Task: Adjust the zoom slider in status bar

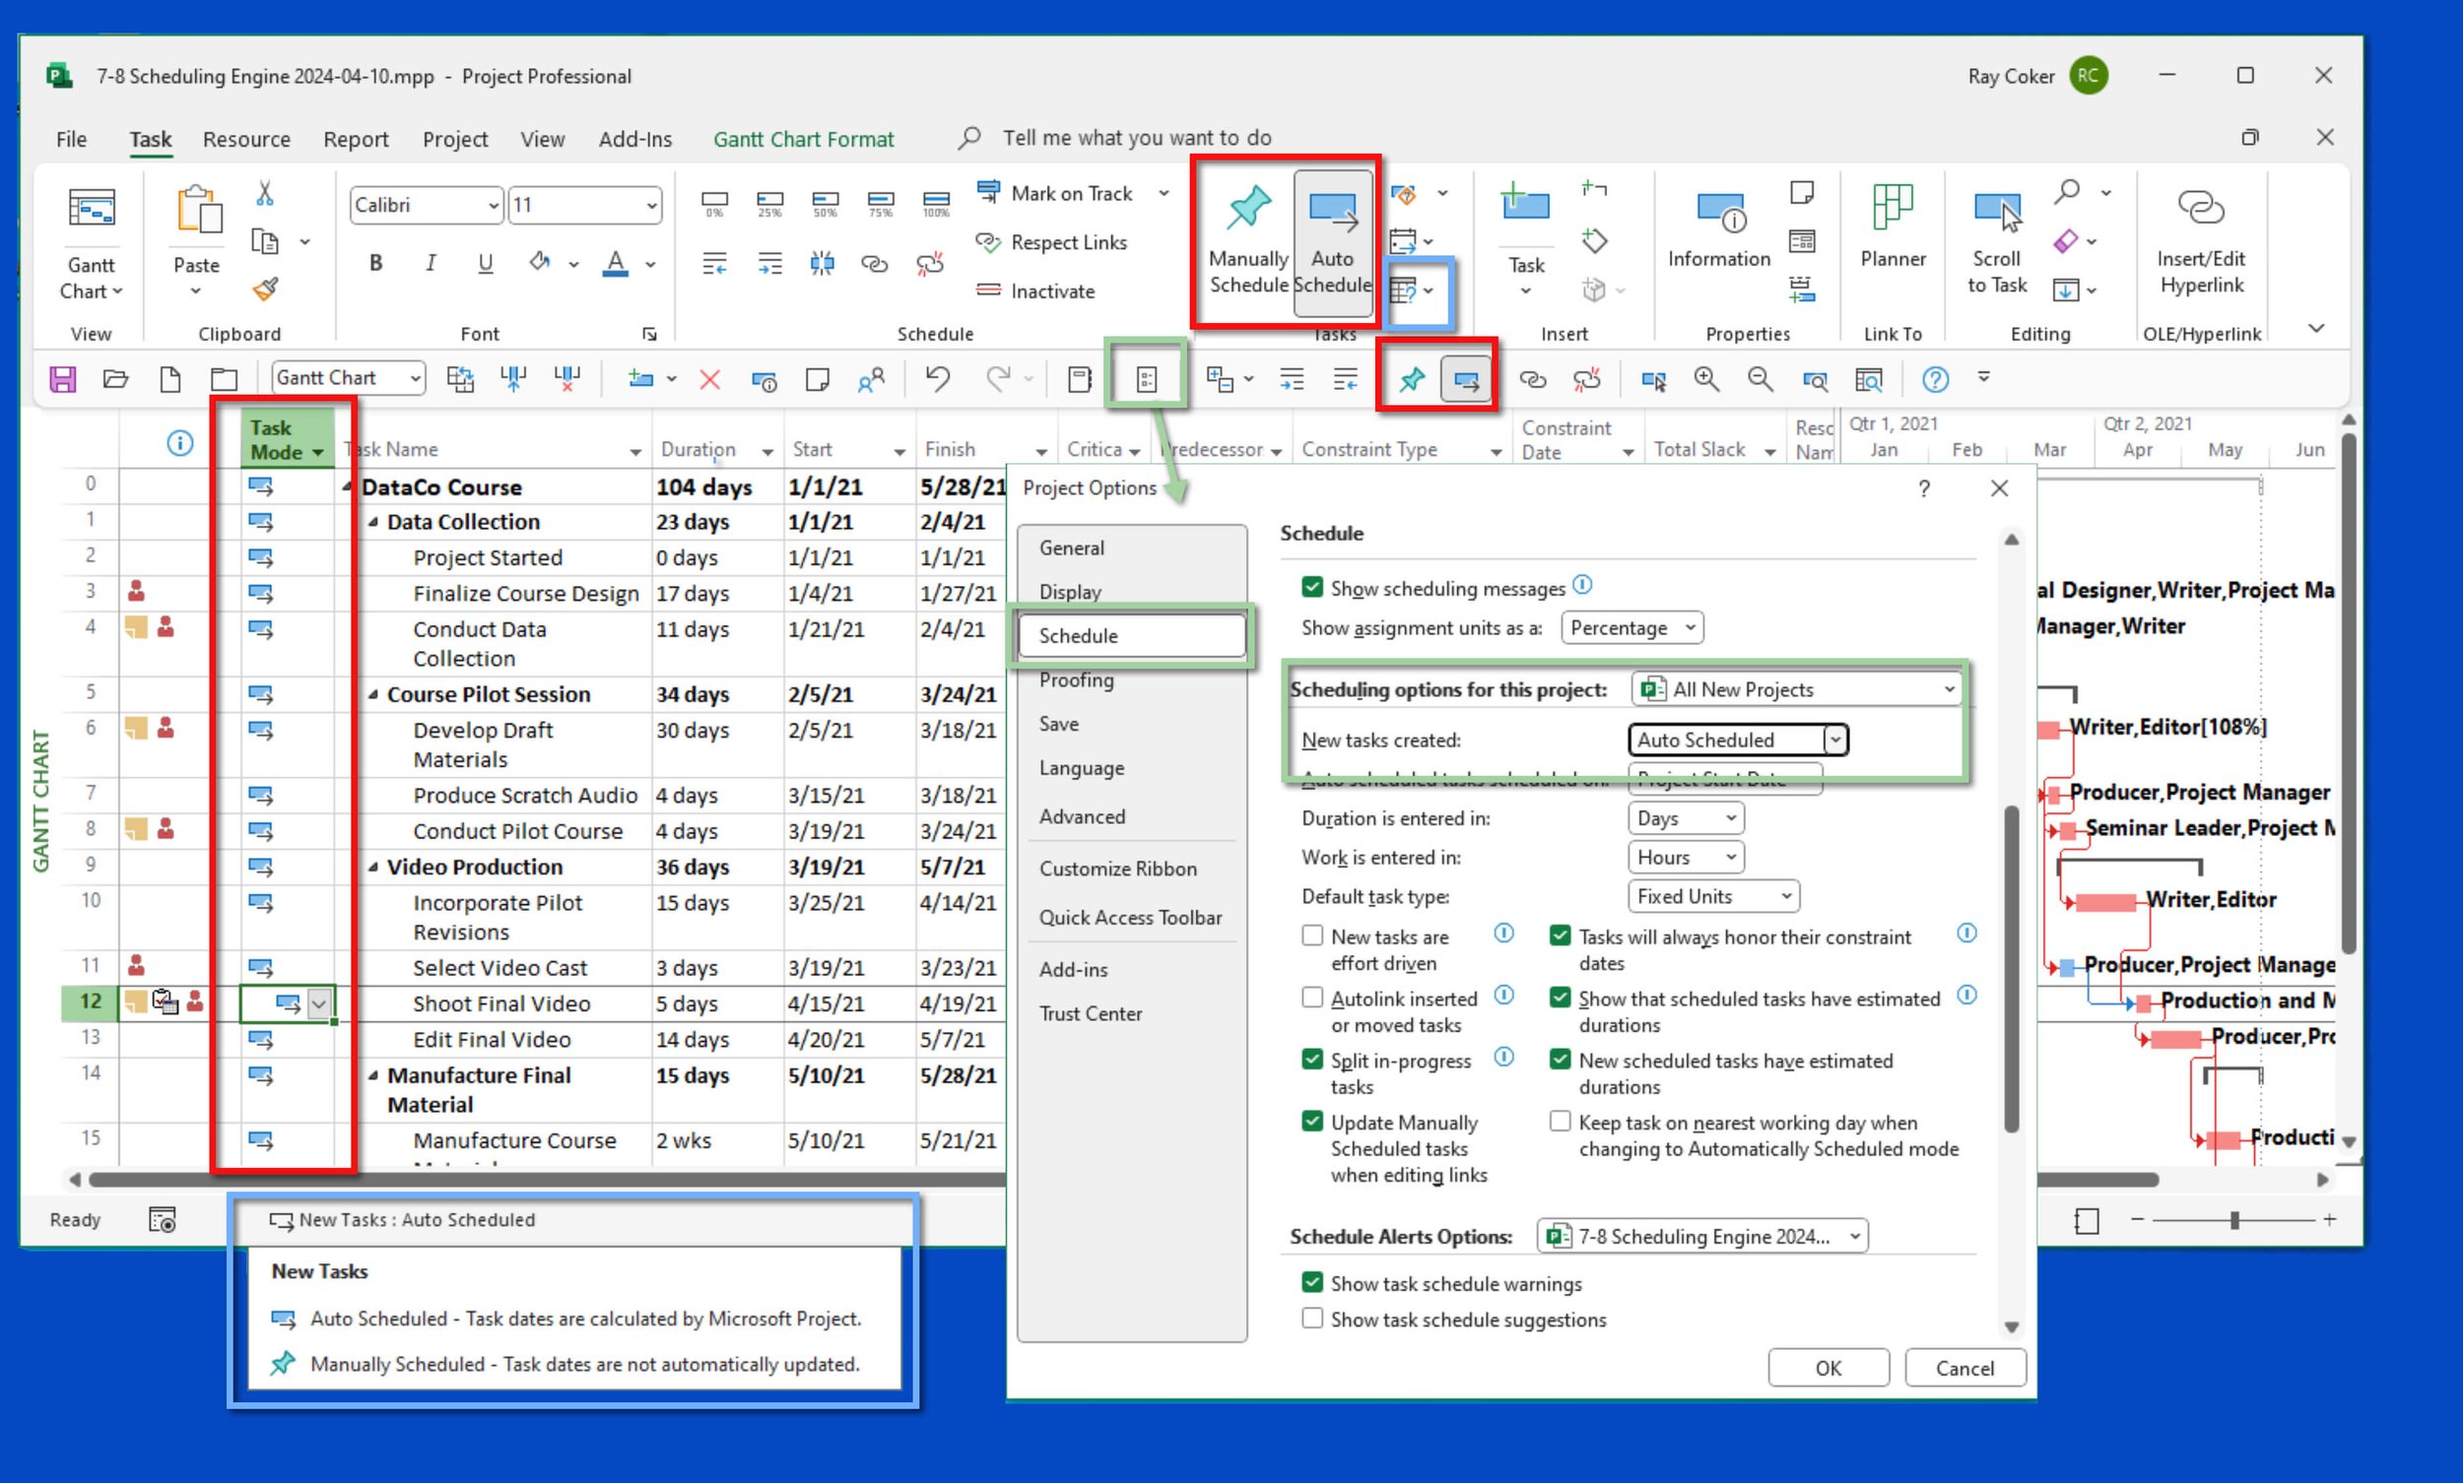Action: [2234, 1219]
